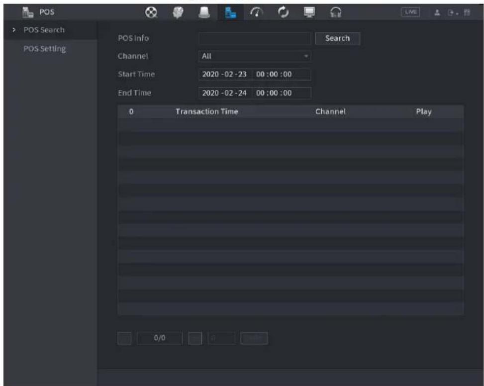
Task: Open the headphones audio icon
Action: click(x=336, y=12)
